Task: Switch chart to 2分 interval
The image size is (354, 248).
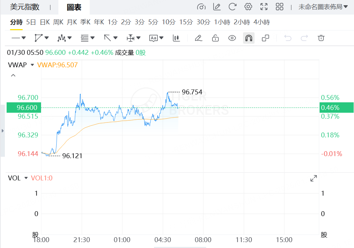Action: (126, 22)
